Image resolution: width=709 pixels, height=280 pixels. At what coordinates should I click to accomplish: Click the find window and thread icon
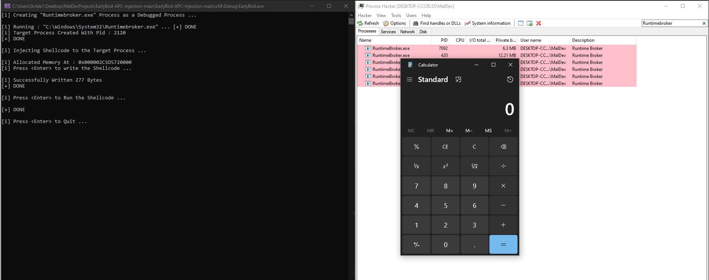530,23
